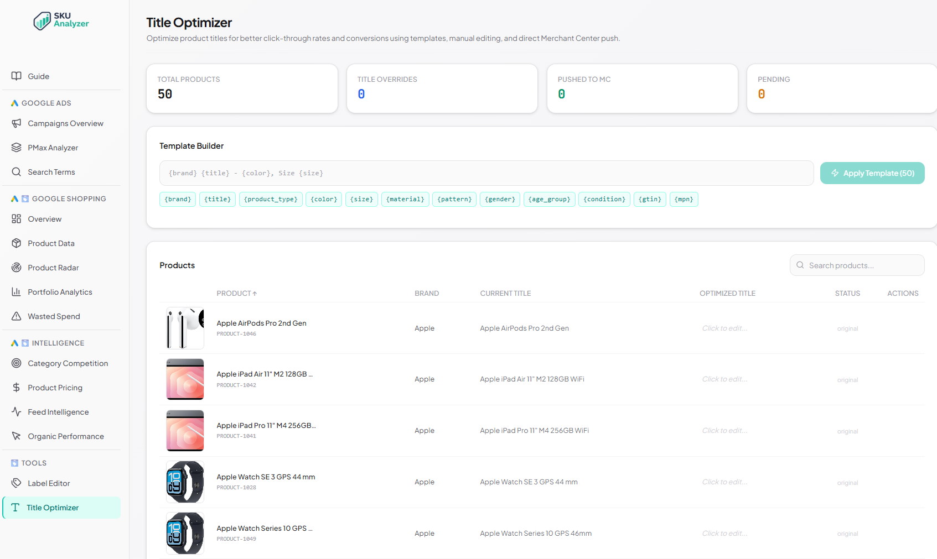Screen dimensions: 937x559
Task: Edit optimized title for Apple Watch SE 3
Action: coord(724,482)
